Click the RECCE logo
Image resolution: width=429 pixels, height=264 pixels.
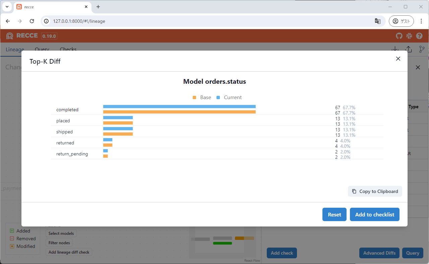pos(22,36)
